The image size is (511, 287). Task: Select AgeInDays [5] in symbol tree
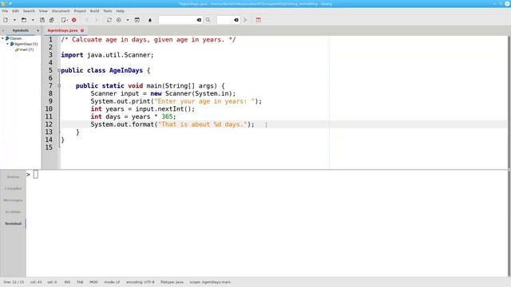point(26,44)
